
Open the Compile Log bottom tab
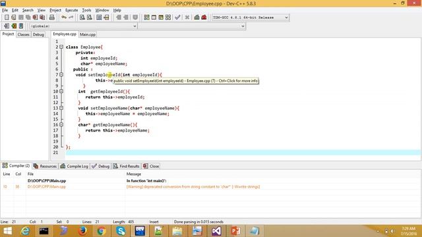(x=75, y=166)
